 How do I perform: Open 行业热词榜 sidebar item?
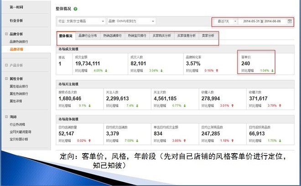click(x=17, y=124)
